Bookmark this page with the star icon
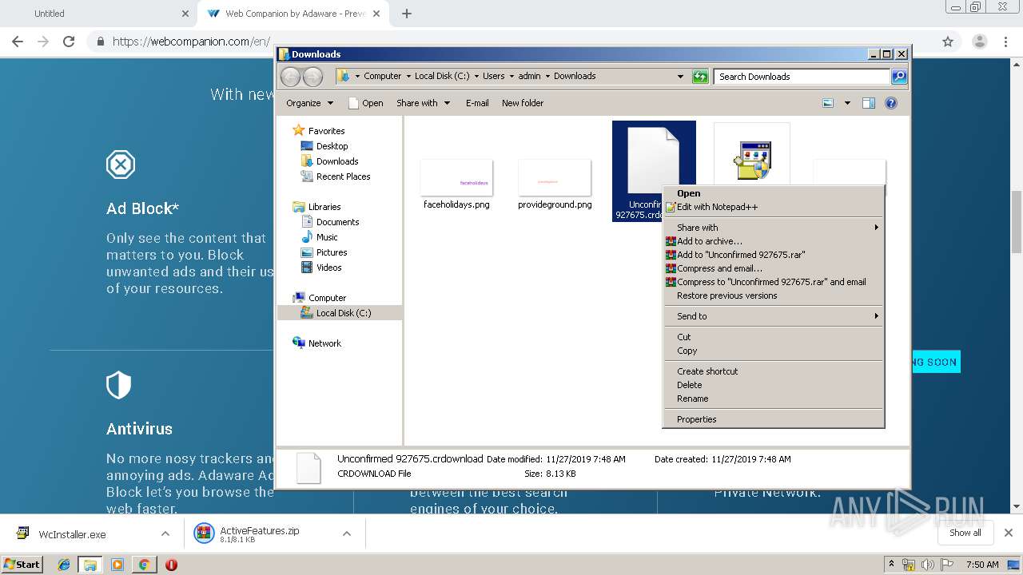This screenshot has height=575, width=1023. (948, 42)
